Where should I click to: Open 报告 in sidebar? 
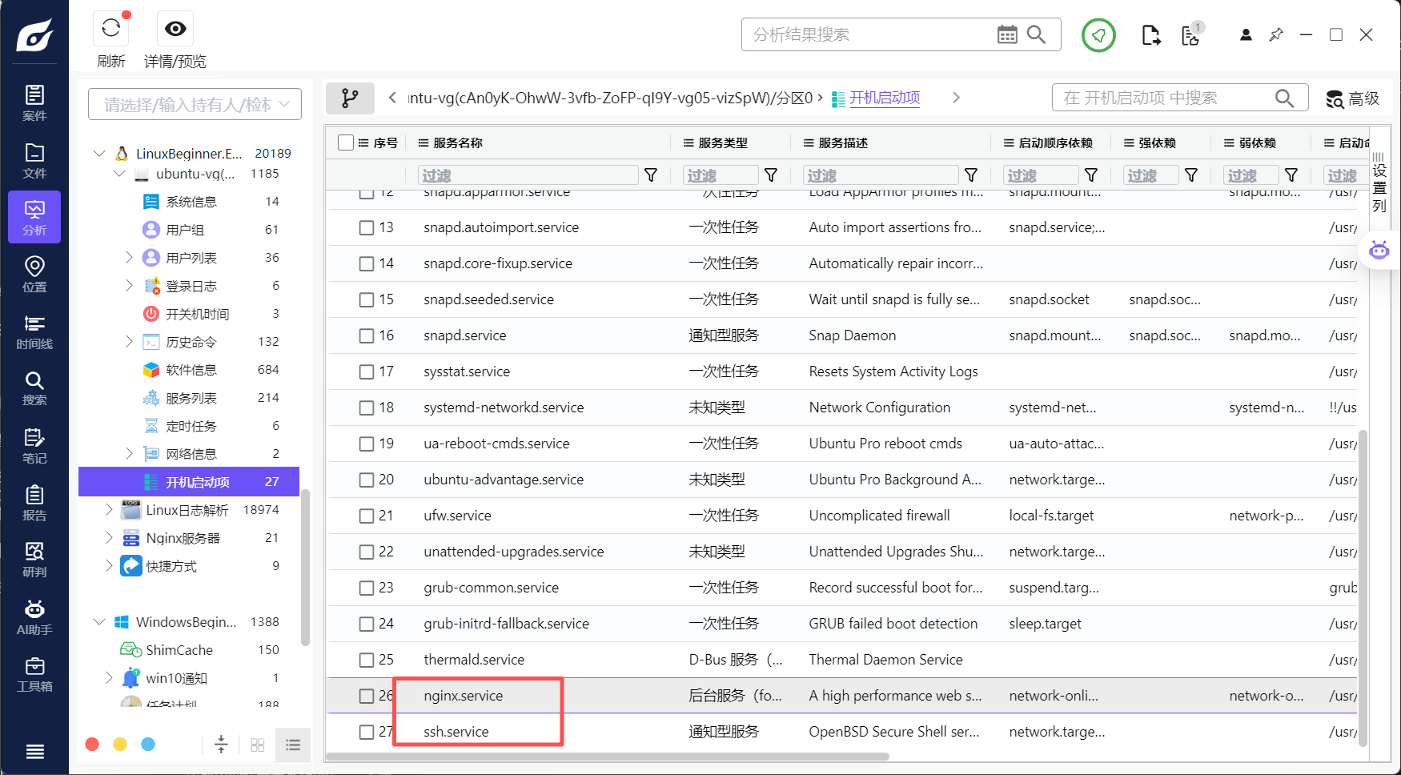(x=34, y=503)
